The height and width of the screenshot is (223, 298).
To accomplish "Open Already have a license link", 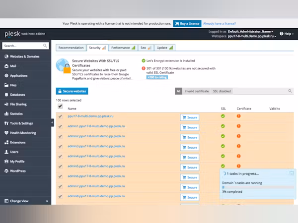I will tap(220, 23).
